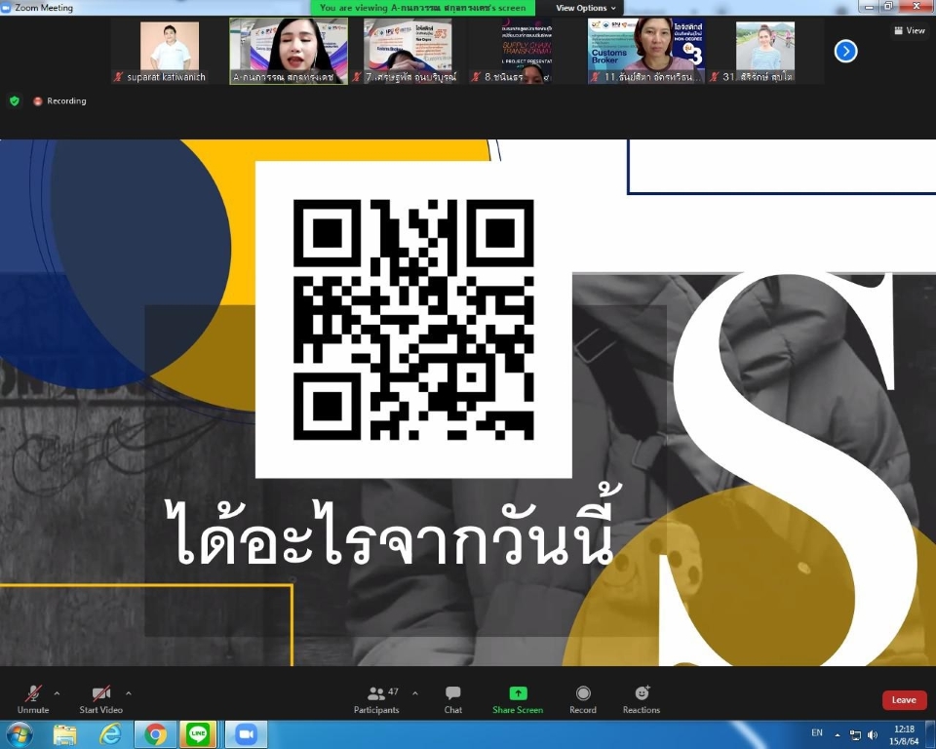
Task: Click the View layout button
Action: (910, 30)
